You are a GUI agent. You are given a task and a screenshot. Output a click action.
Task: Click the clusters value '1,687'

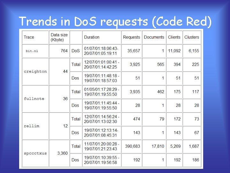pyautogui.click(x=194, y=146)
